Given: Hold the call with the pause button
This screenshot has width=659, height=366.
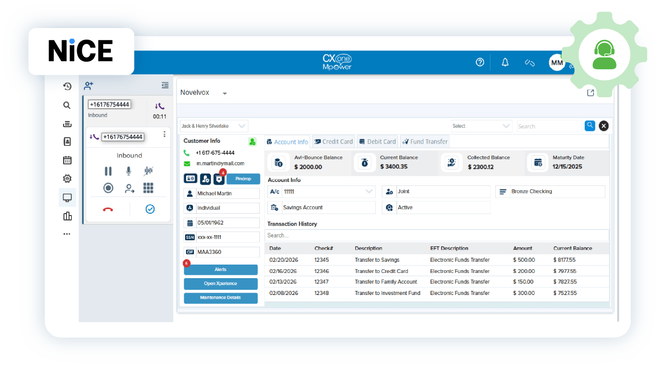Looking at the screenshot, I should point(108,171).
